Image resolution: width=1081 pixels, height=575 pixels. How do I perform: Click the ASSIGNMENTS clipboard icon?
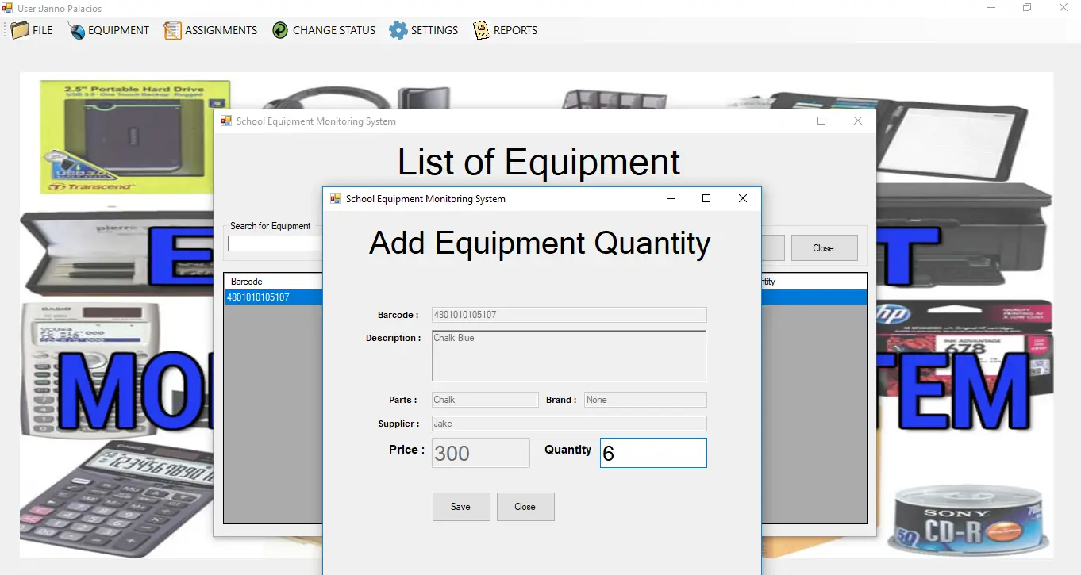(x=172, y=30)
